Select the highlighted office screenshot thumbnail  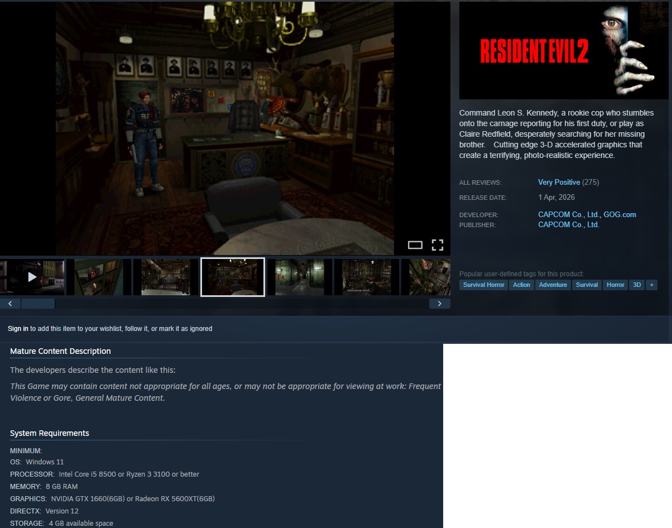[x=233, y=277]
